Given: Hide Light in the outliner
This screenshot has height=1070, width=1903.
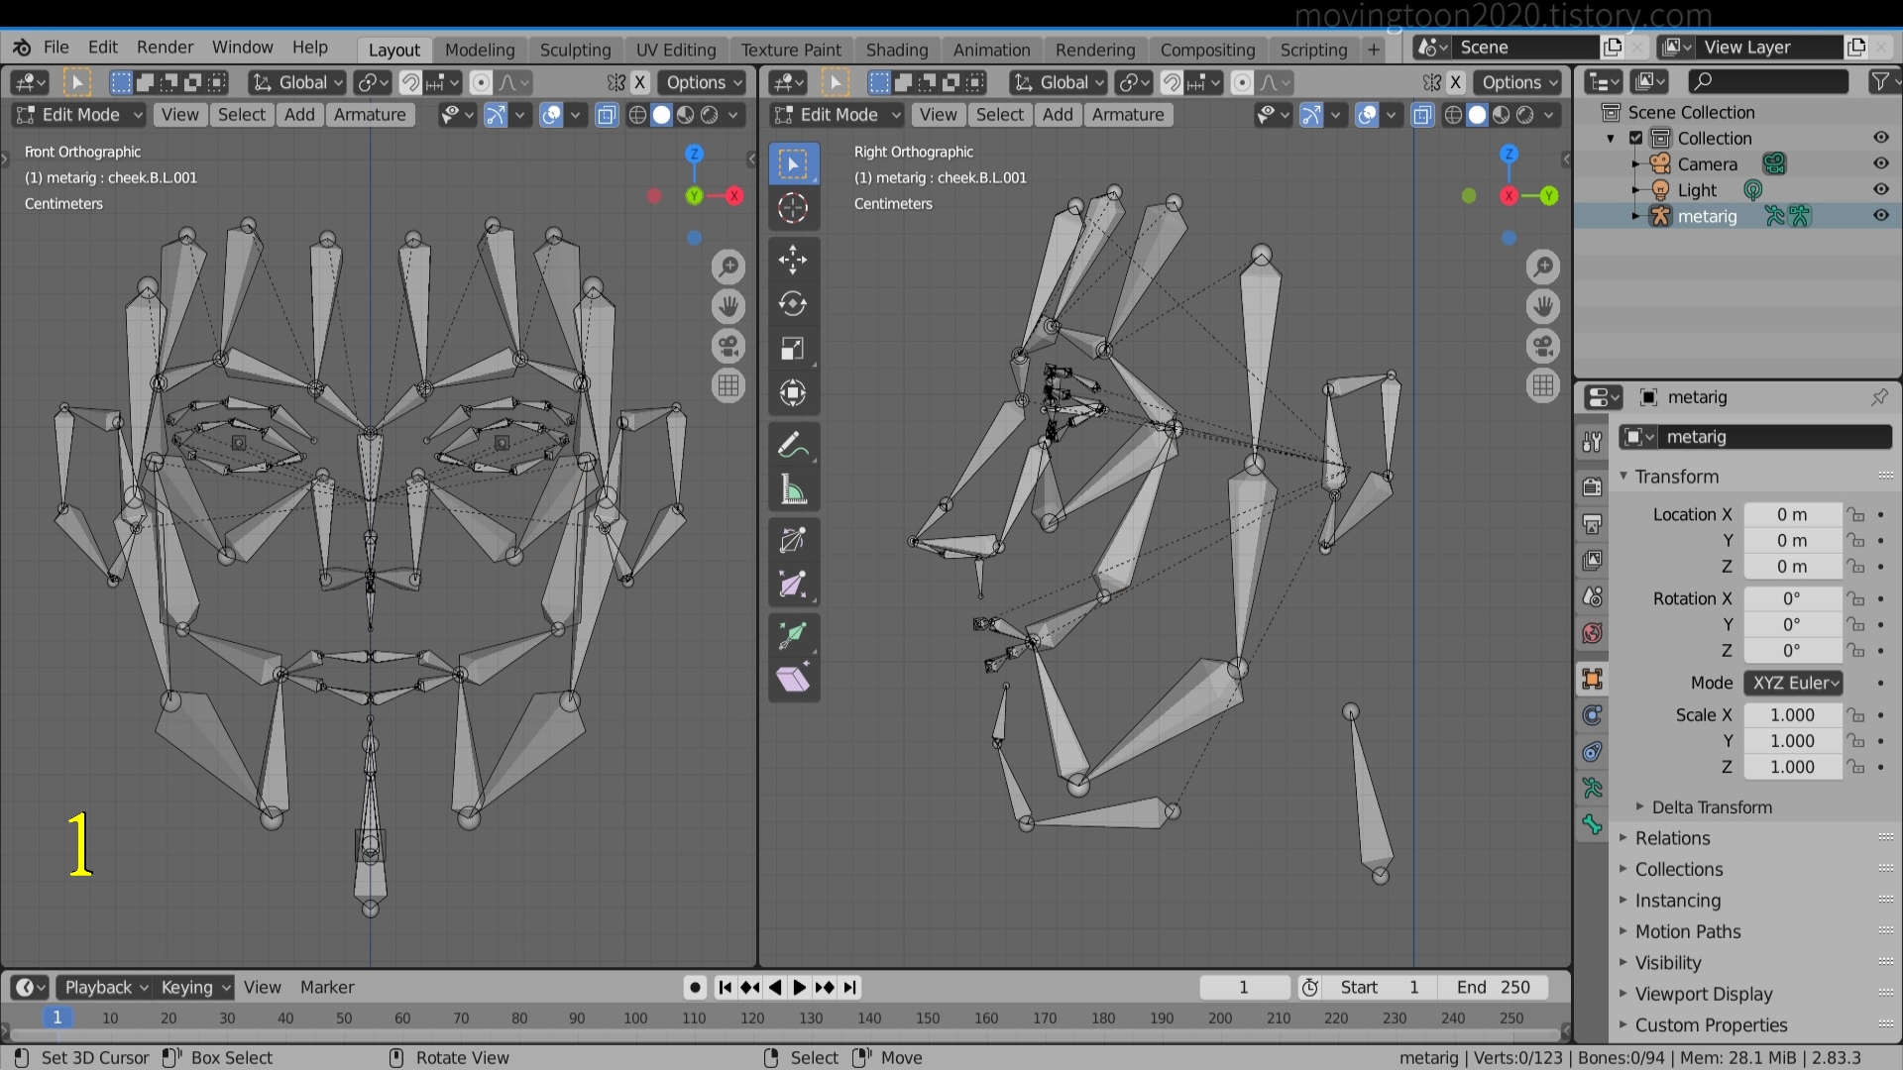Looking at the screenshot, I should [1880, 189].
